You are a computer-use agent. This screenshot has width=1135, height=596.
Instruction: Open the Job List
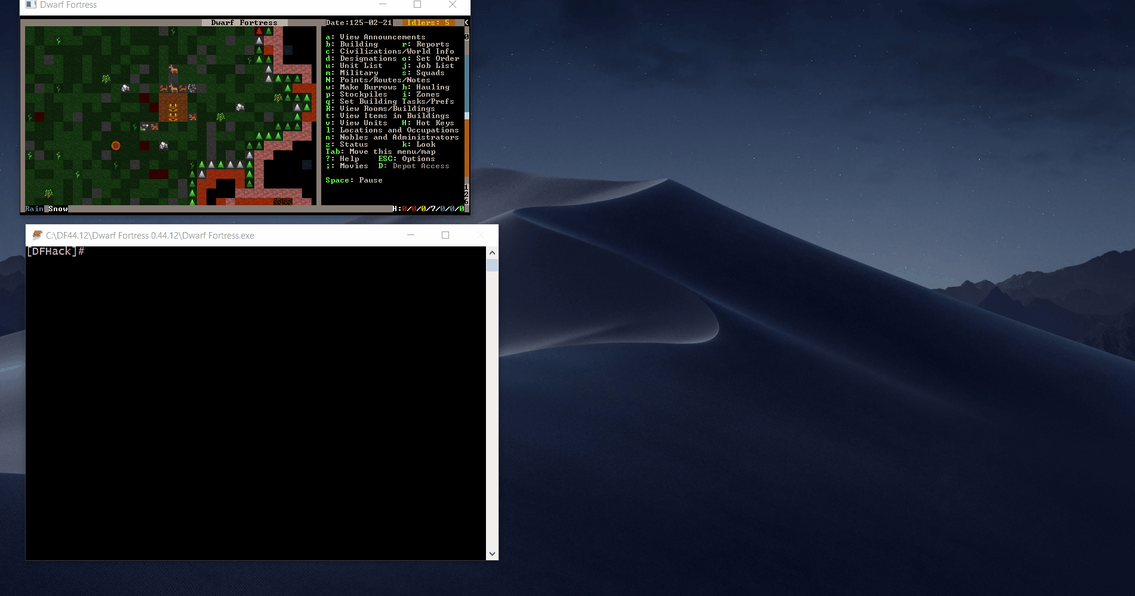pyautogui.click(x=428, y=66)
